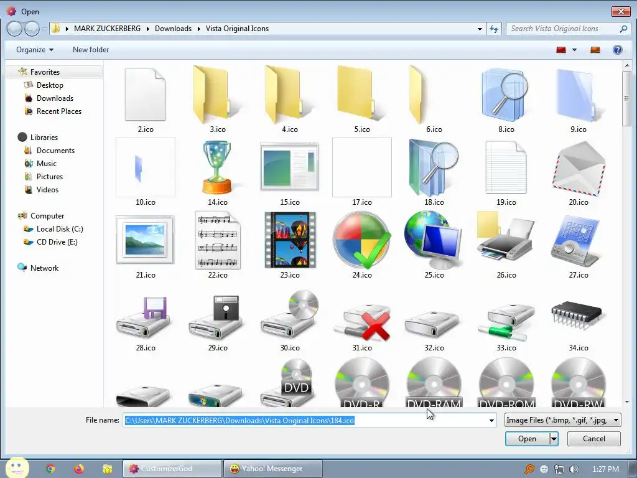Open the MARK ZUCKERBERG breadcrumb

point(107,29)
